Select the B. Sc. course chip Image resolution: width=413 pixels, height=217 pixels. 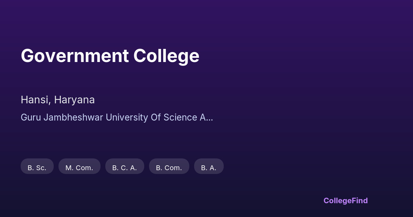coord(37,168)
